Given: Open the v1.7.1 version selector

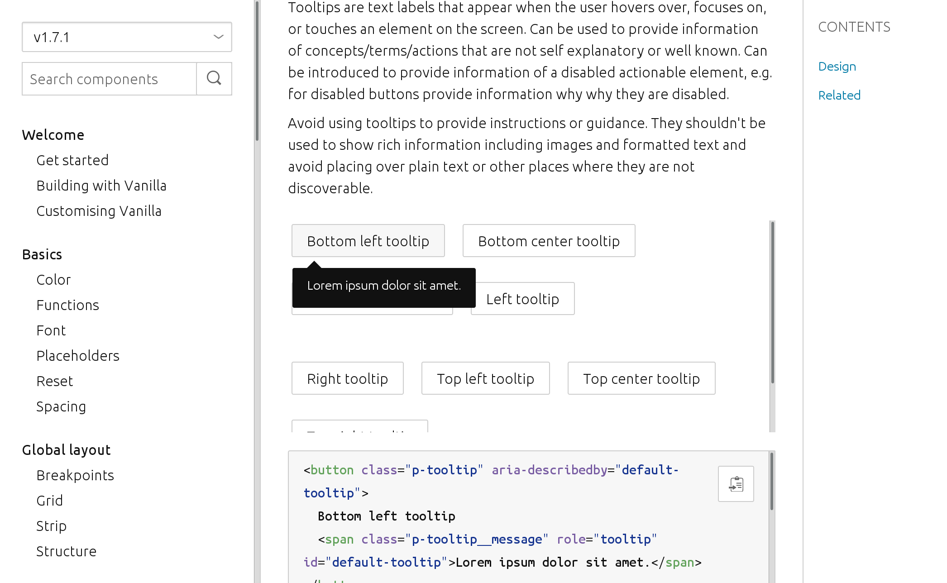Looking at the screenshot, I should pyautogui.click(x=127, y=37).
